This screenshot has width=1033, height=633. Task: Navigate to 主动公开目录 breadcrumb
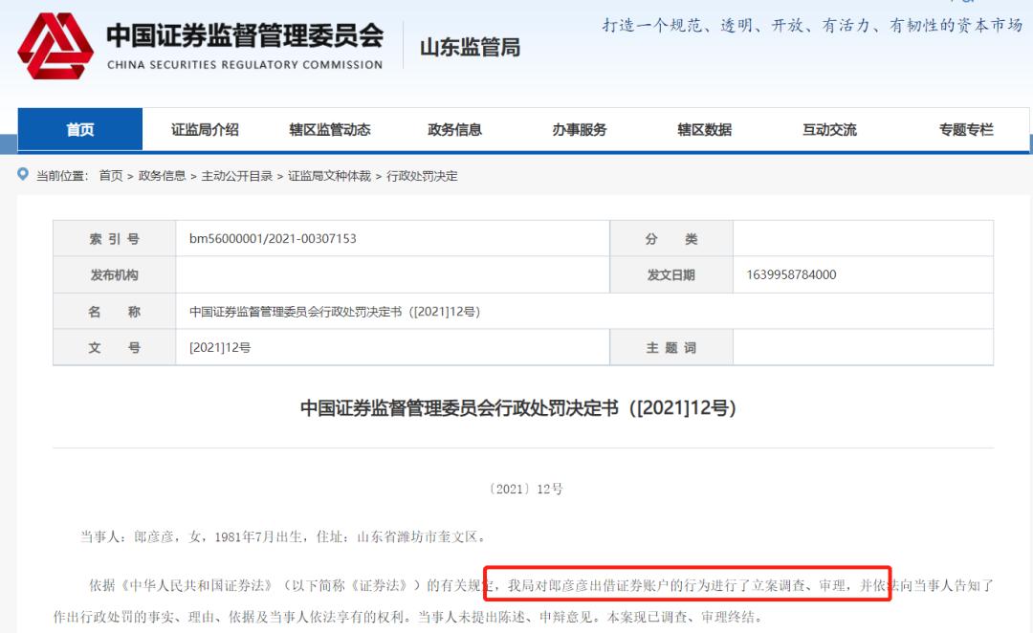[x=237, y=176]
